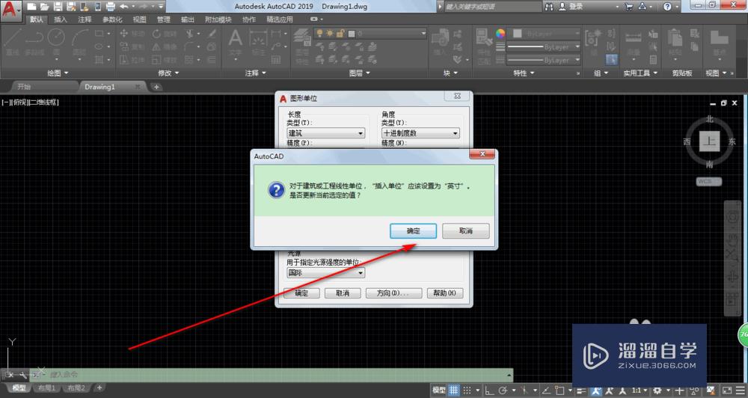
Task: Select the Arc (圆弧) tool
Action: 80,42
